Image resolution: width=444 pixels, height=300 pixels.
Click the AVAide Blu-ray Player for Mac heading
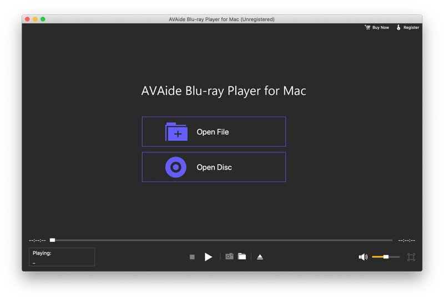(x=224, y=91)
